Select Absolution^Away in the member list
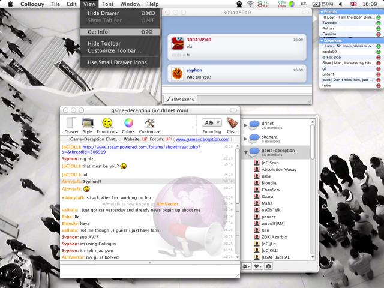The height and width of the screenshot is (288, 384). tap(278, 169)
